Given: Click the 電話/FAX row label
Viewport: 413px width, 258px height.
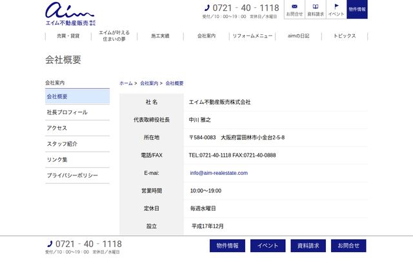Looking at the screenshot, I should (152, 155).
